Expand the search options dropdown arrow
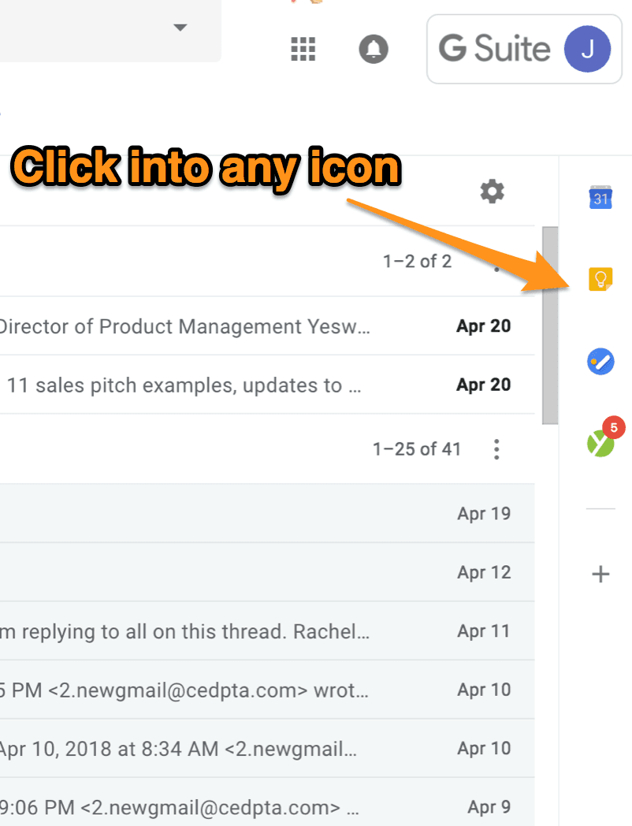This screenshot has height=826, width=632. point(180,28)
